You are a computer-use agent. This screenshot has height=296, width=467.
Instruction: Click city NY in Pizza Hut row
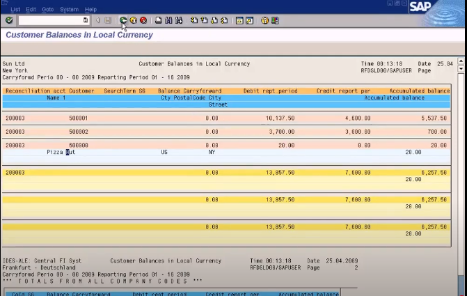pos(212,152)
